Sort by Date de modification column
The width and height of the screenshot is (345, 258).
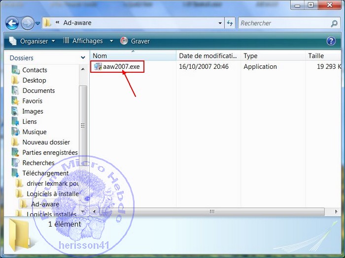[x=208, y=56]
